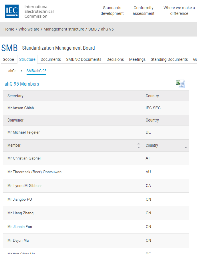Image resolution: width=197 pixels, height=254 pixels.
Task: Open Conformity assessment menu
Action: tap(144, 11)
